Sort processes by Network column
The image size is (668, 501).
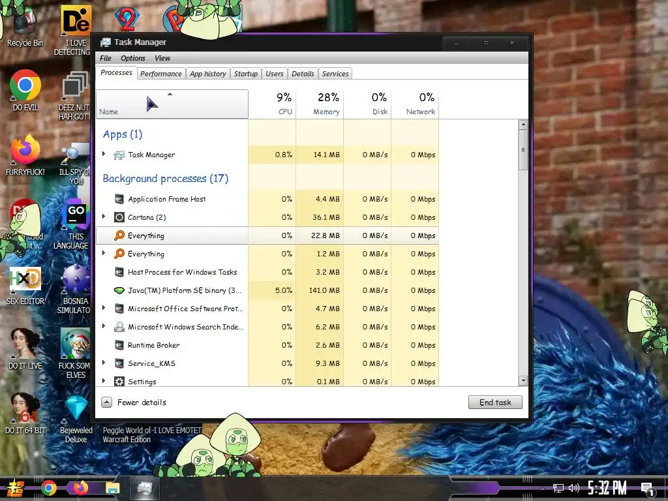416,104
